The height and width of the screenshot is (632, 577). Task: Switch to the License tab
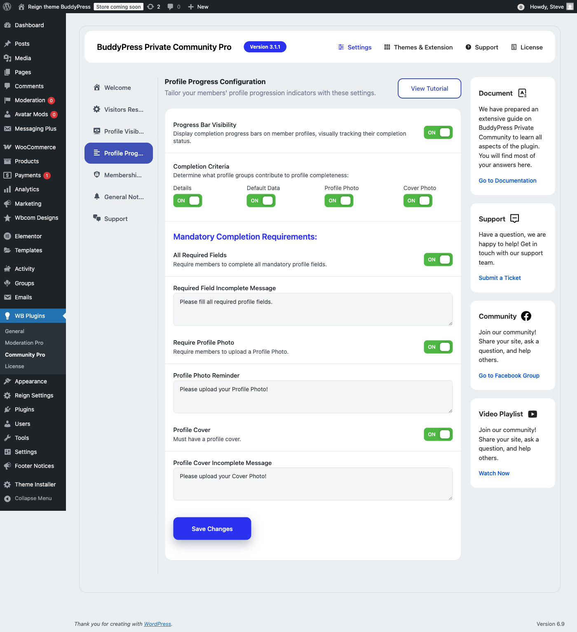tap(526, 47)
